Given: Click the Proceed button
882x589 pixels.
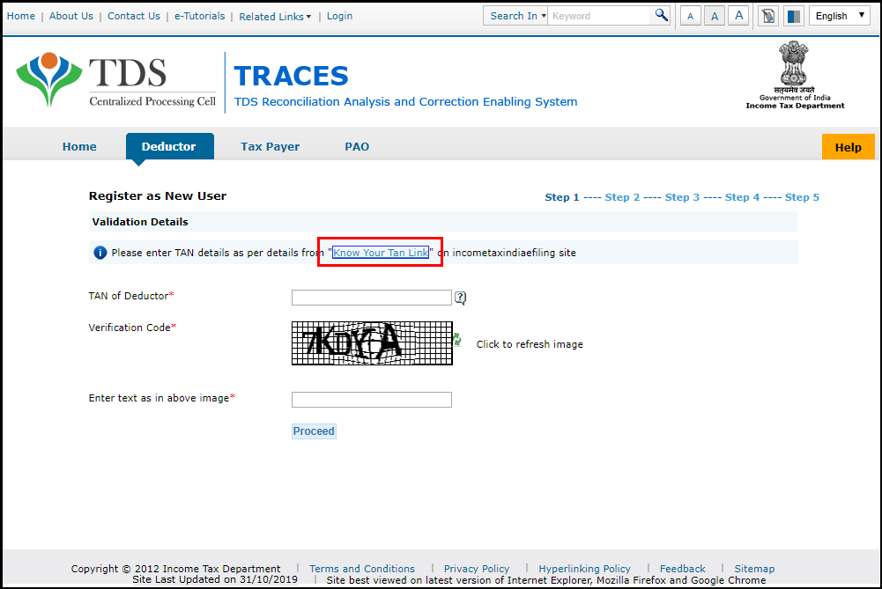Looking at the screenshot, I should point(314,431).
